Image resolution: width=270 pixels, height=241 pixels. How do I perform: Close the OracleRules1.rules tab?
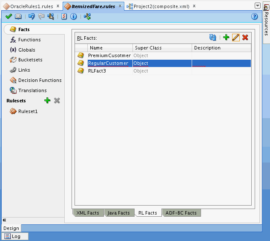click(x=58, y=6)
